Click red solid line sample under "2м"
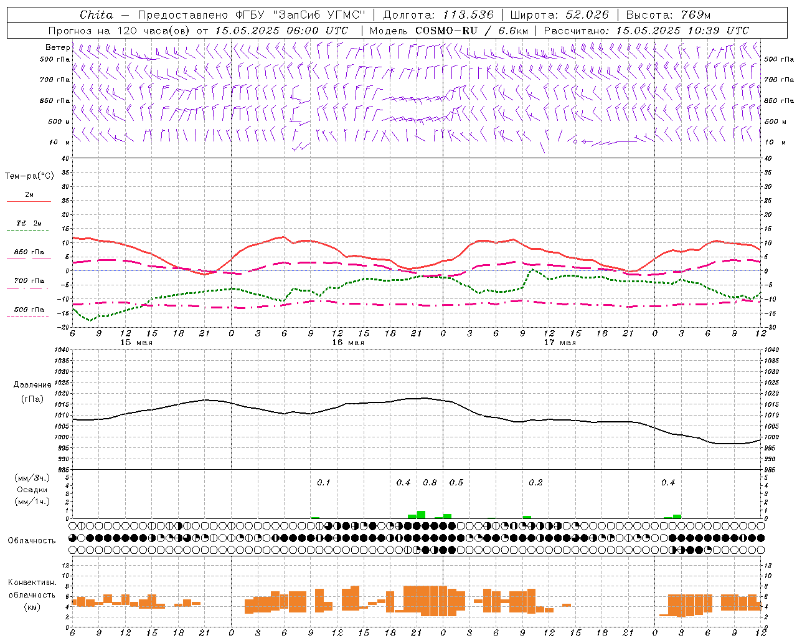Image resolution: width=797 pixels, height=638 pixels. point(29,201)
